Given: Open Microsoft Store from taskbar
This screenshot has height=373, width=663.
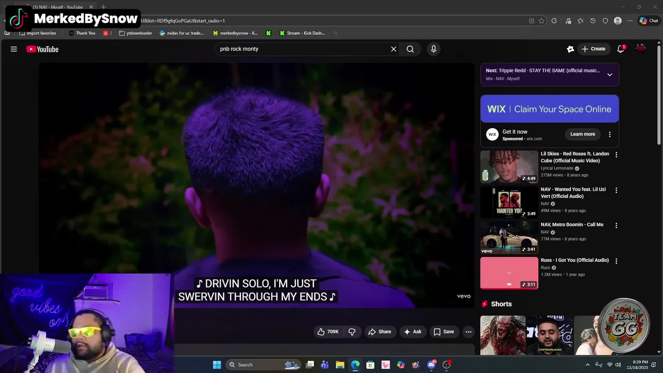Looking at the screenshot, I should [x=370, y=365].
